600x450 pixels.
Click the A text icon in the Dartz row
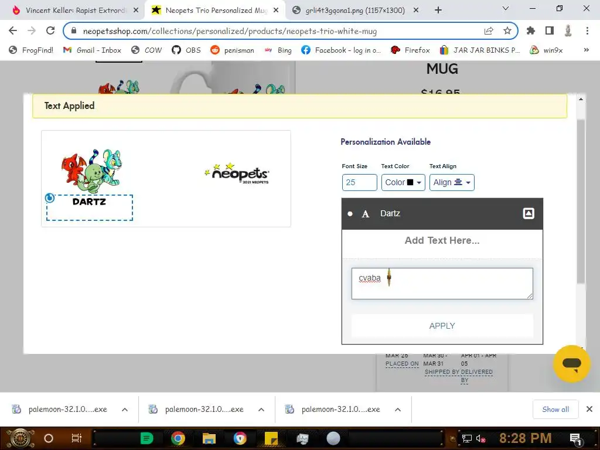point(366,214)
